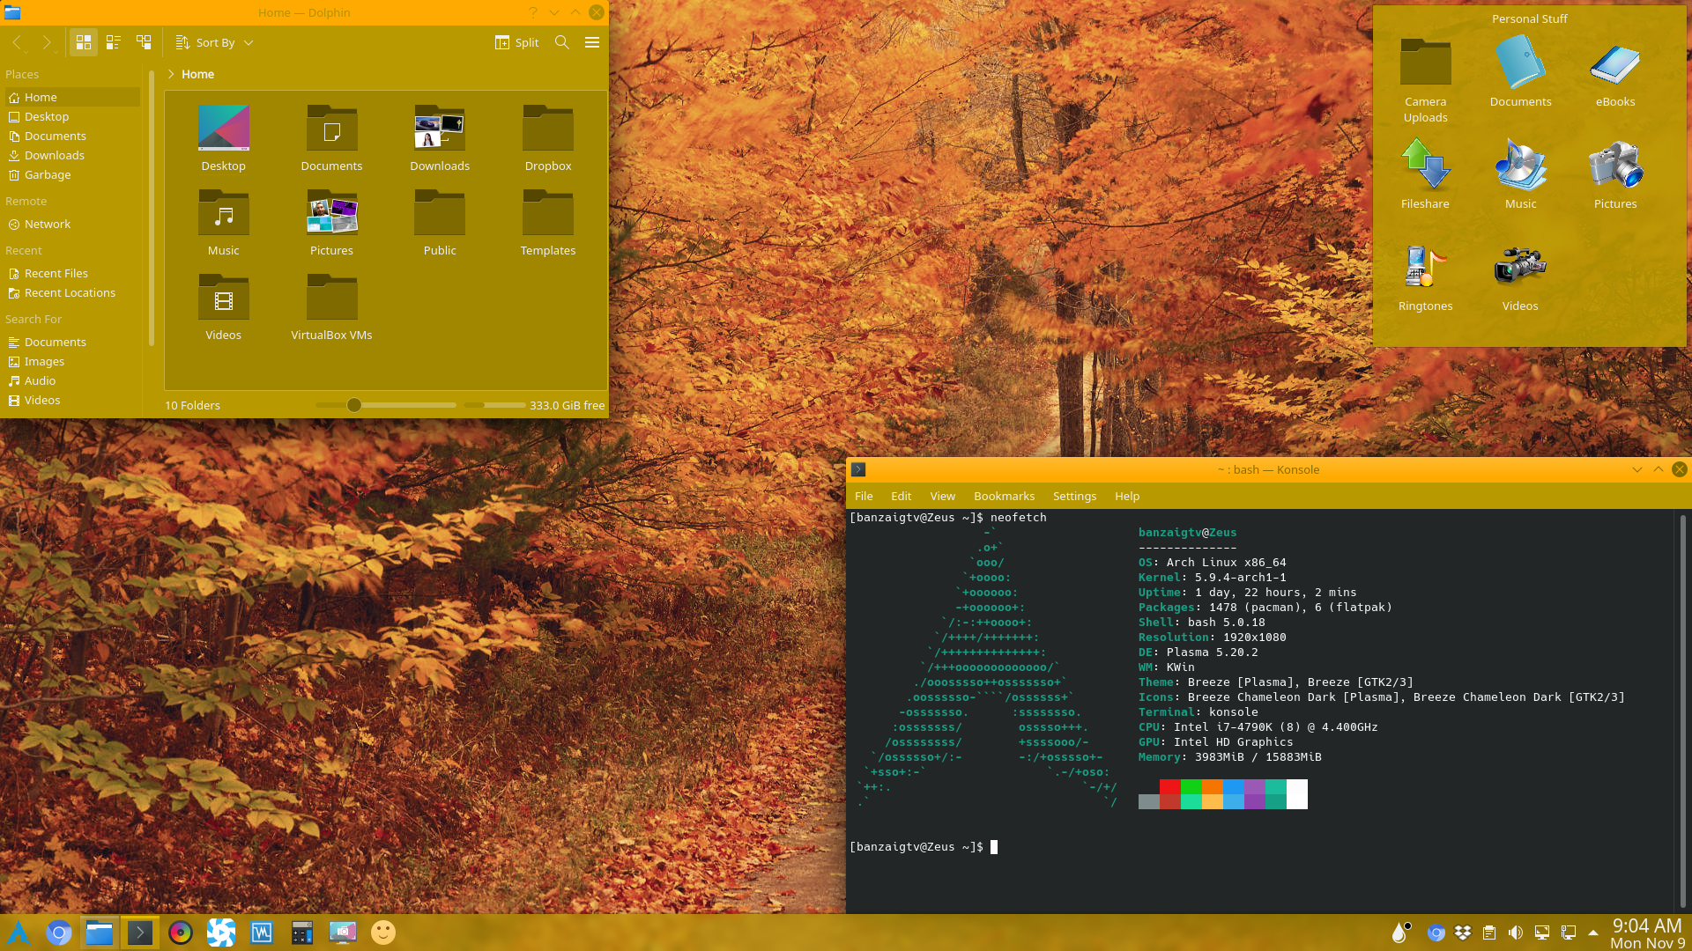Open eBooks in Personal Stuff widget

coord(1614,72)
